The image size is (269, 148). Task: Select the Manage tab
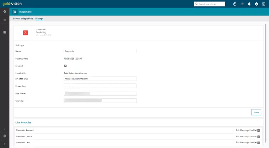39,19
